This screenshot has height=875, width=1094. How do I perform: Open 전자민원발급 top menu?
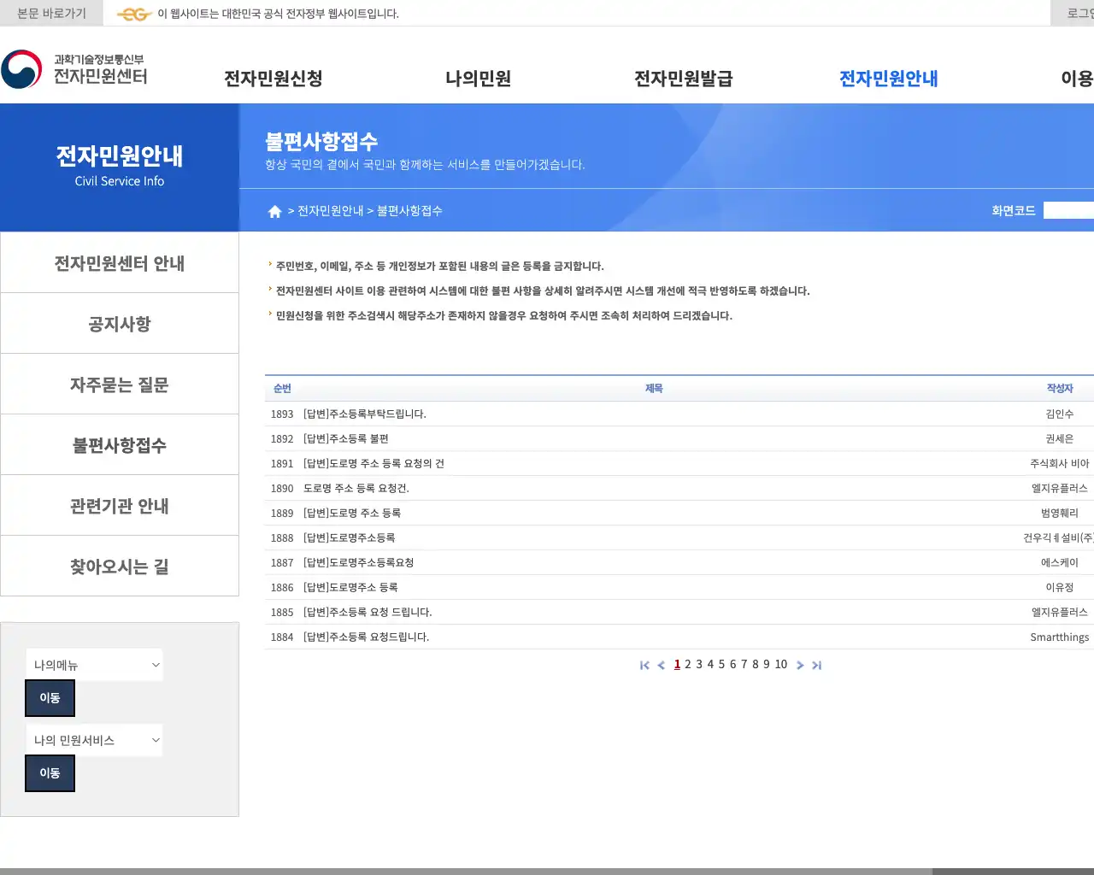[684, 79]
